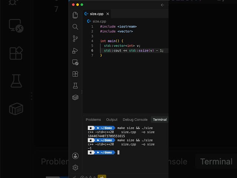237x178 pixels.
Task: Click line number 3 in the gutter
Action: click(92, 36)
